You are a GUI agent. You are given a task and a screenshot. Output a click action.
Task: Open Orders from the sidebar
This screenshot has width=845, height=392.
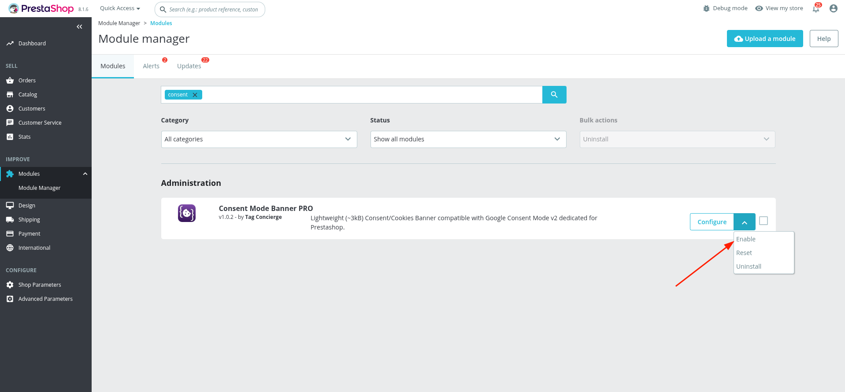point(27,80)
